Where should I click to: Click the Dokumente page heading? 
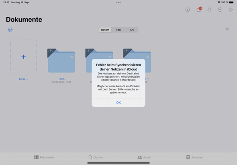(x=24, y=20)
